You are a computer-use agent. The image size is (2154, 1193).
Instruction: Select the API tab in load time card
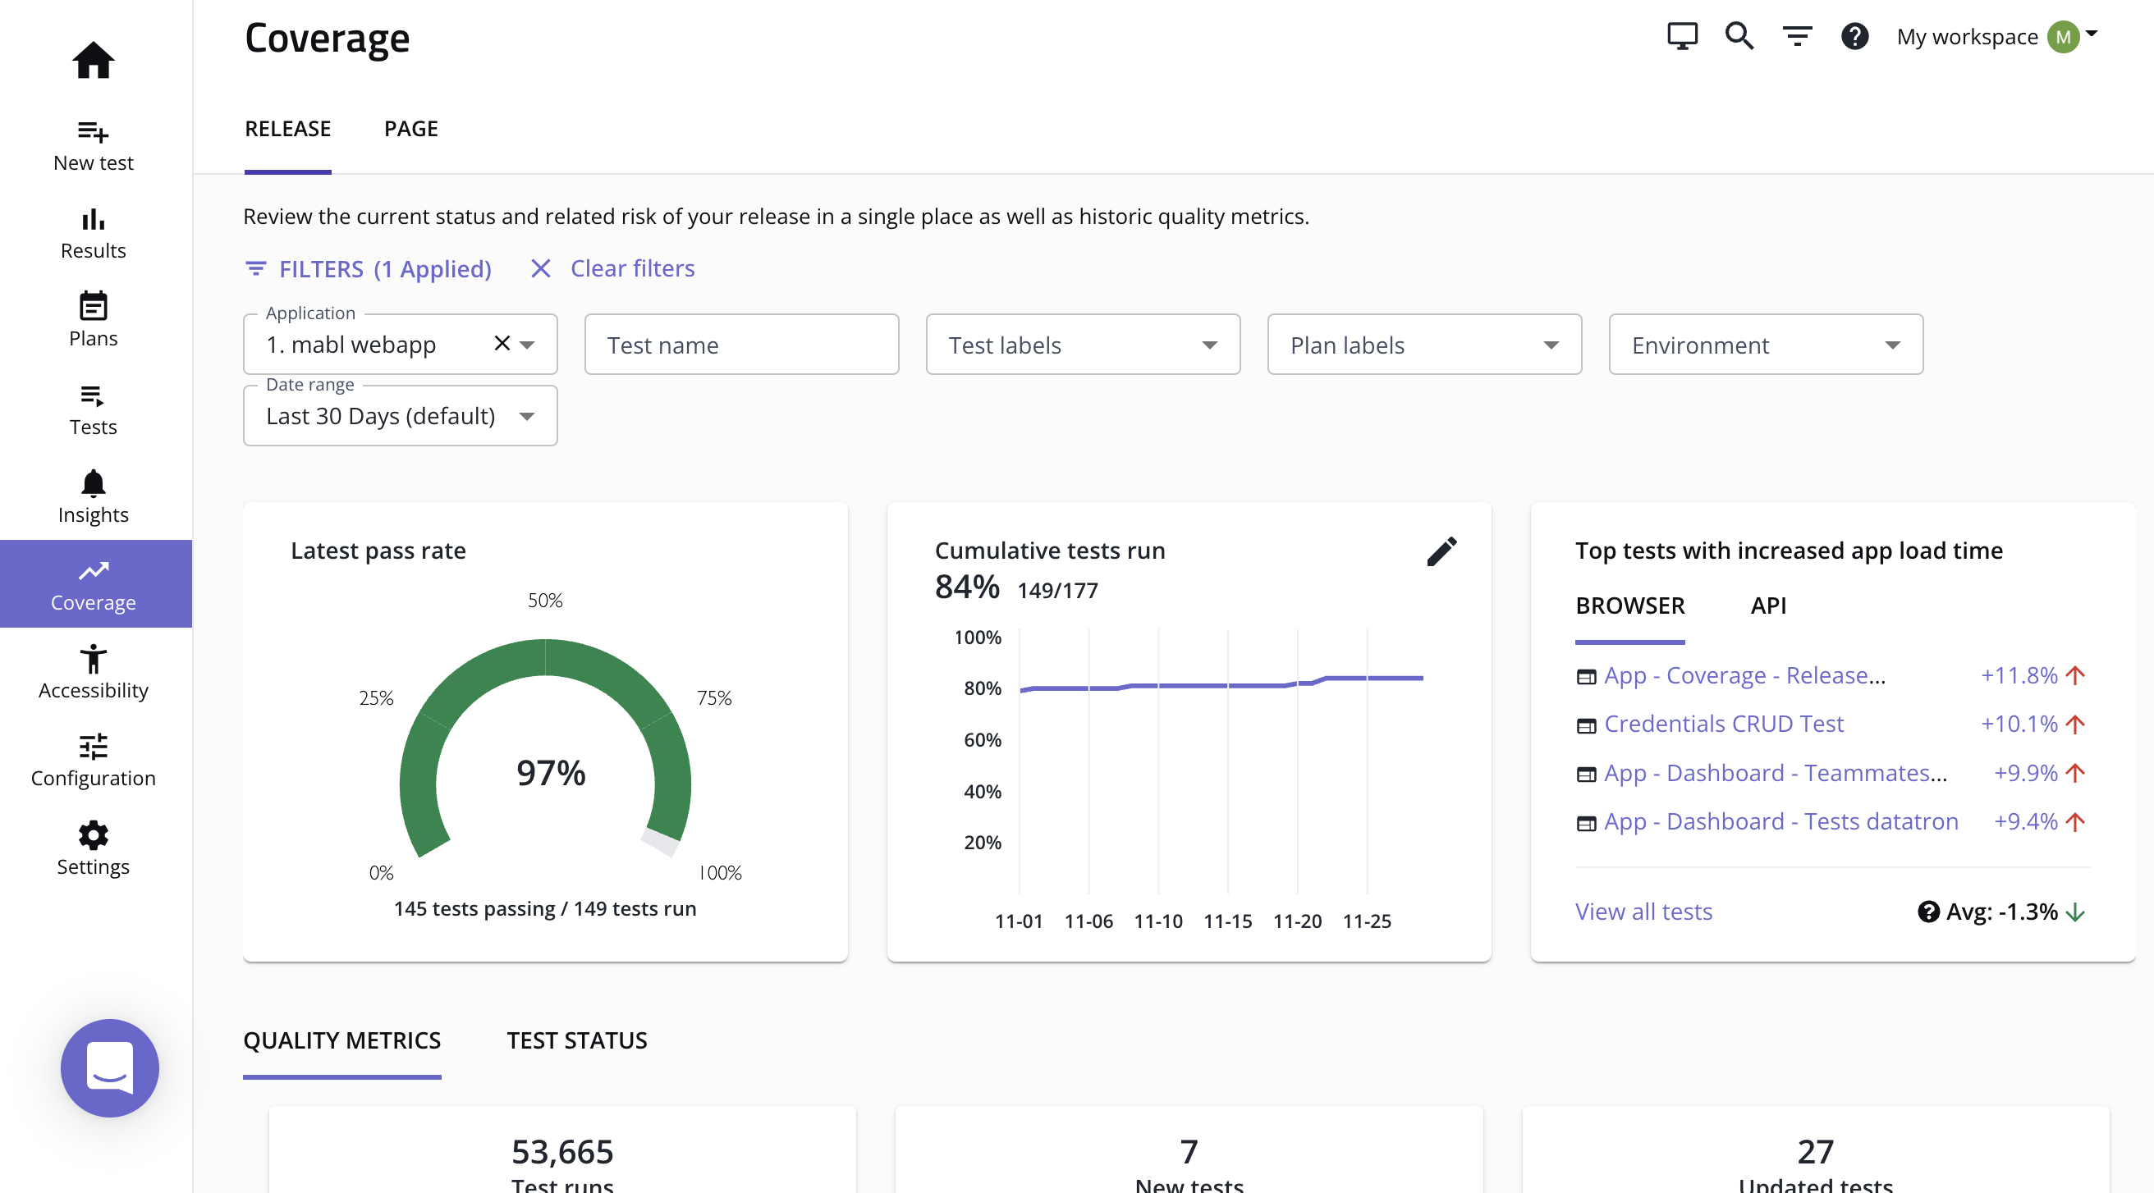(1767, 606)
